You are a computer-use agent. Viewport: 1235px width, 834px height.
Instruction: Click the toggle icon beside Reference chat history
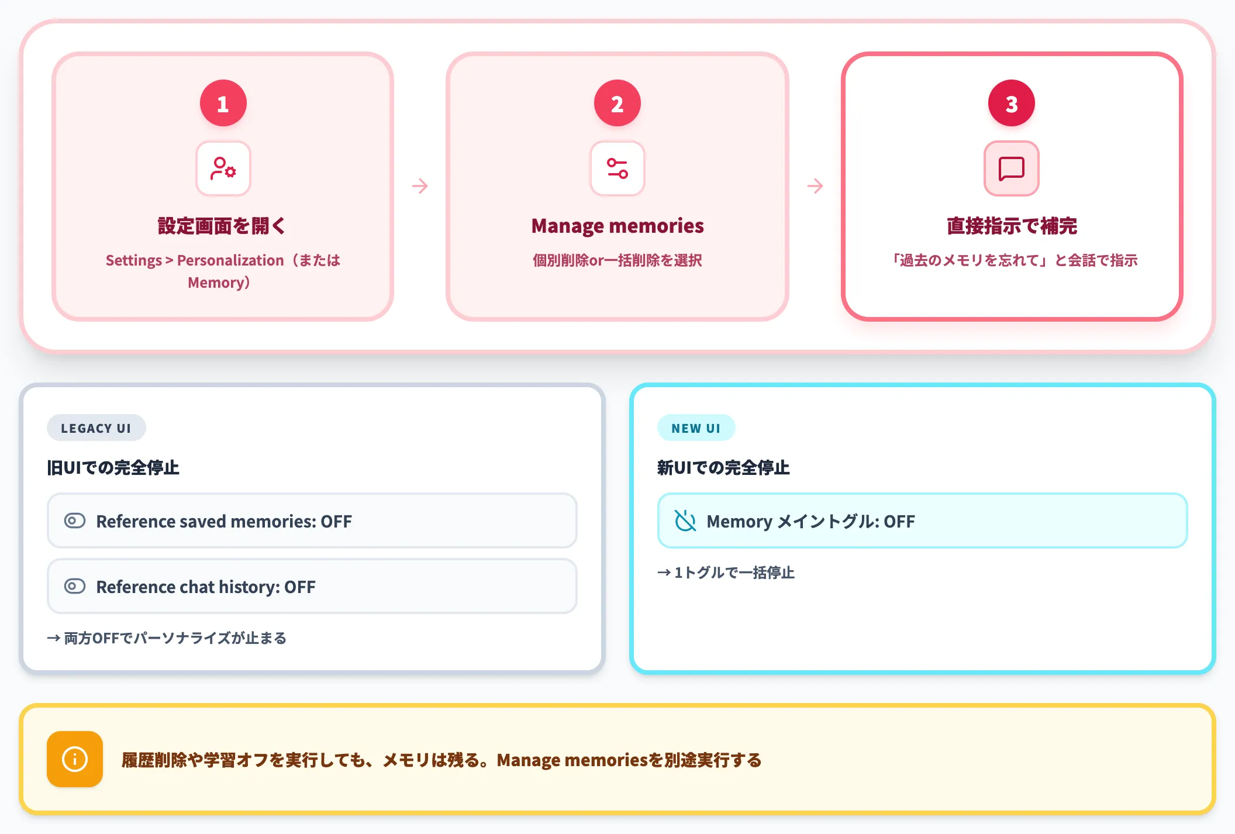pyautogui.click(x=75, y=586)
